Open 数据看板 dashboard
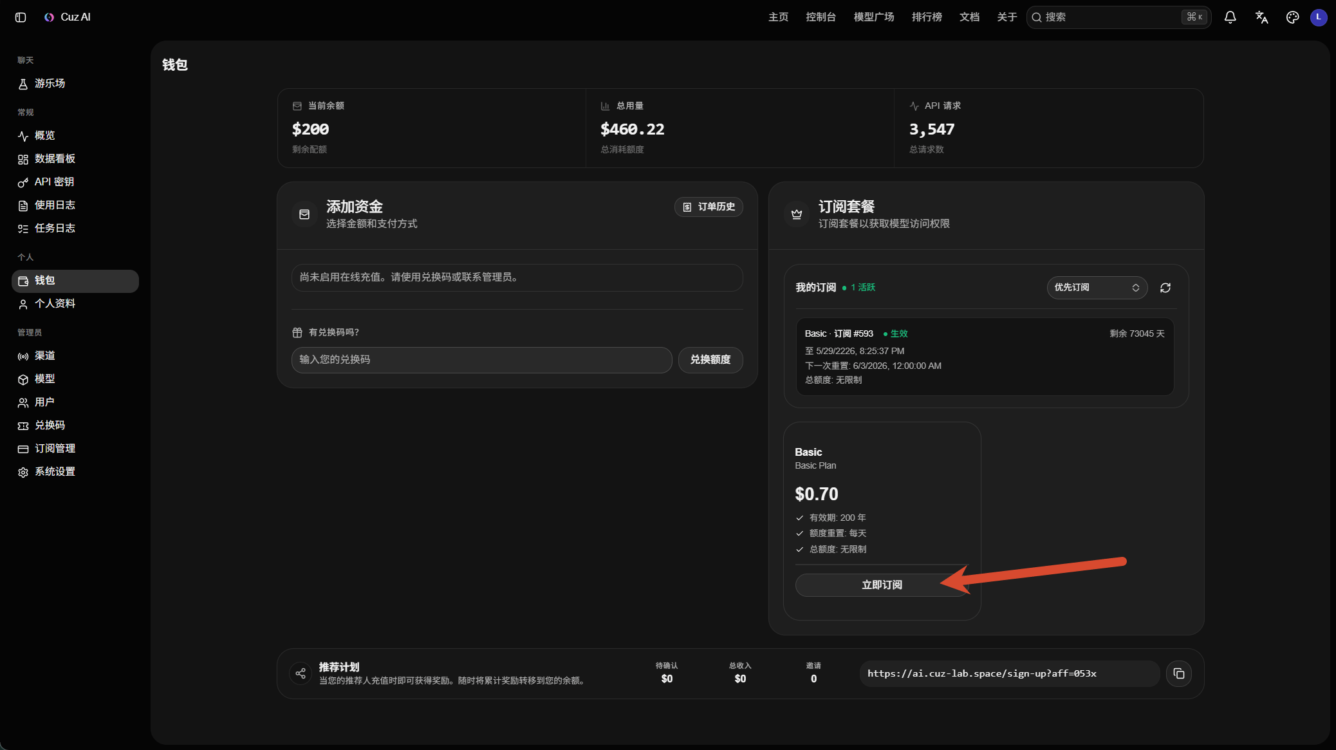Image resolution: width=1336 pixels, height=750 pixels. point(75,159)
